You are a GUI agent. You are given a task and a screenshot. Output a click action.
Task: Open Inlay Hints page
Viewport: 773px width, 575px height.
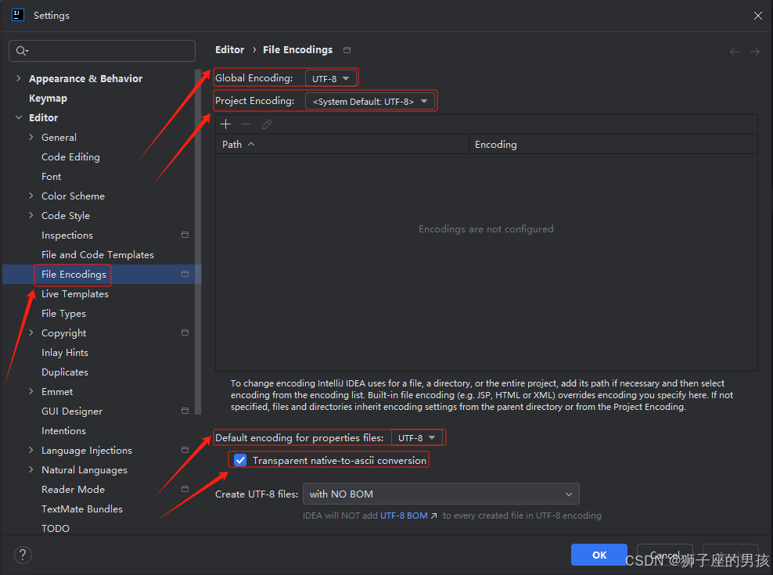point(65,353)
